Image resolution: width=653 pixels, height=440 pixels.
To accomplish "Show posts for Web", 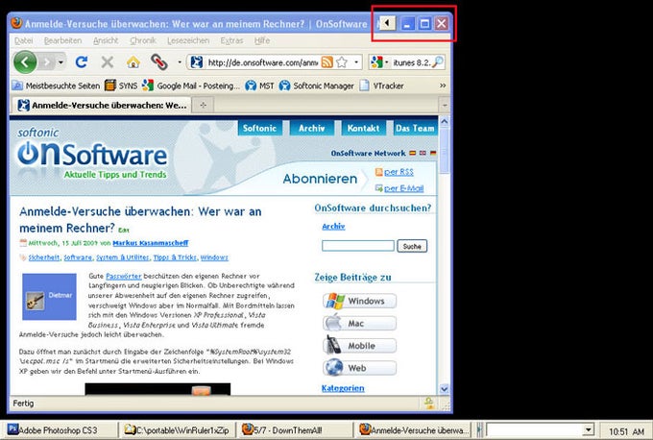I will (x=359, y=368).
